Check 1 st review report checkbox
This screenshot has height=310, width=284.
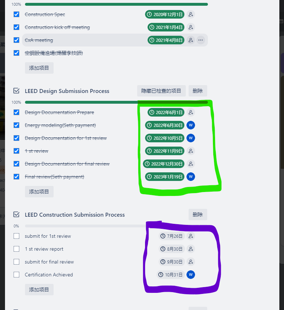(x=16, y=249)
